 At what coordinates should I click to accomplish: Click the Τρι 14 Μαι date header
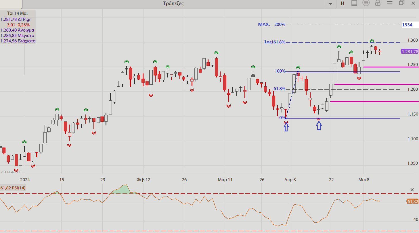pos(18,13)
